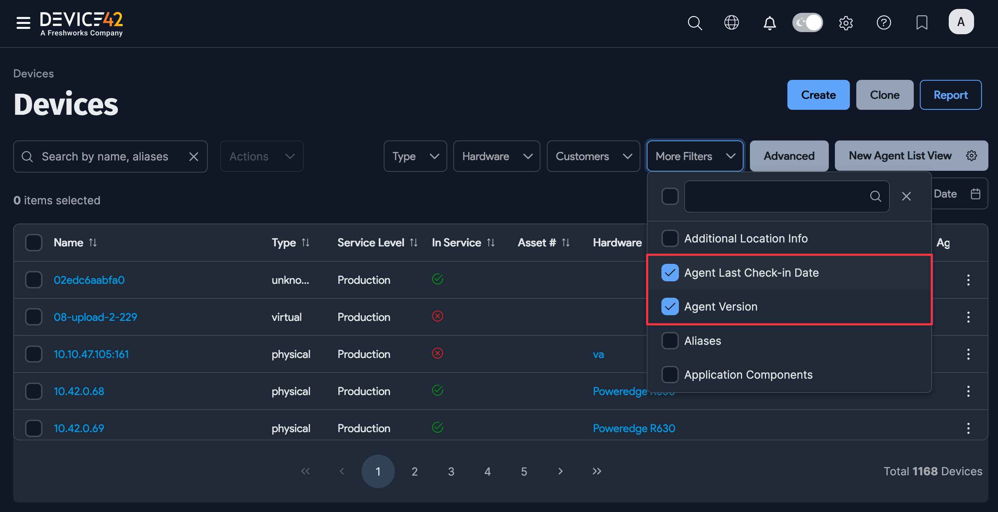The height and width of the screenshot is (512, 998).
Task: Uncheck Agent Version filter option
Action: (670, 307)
